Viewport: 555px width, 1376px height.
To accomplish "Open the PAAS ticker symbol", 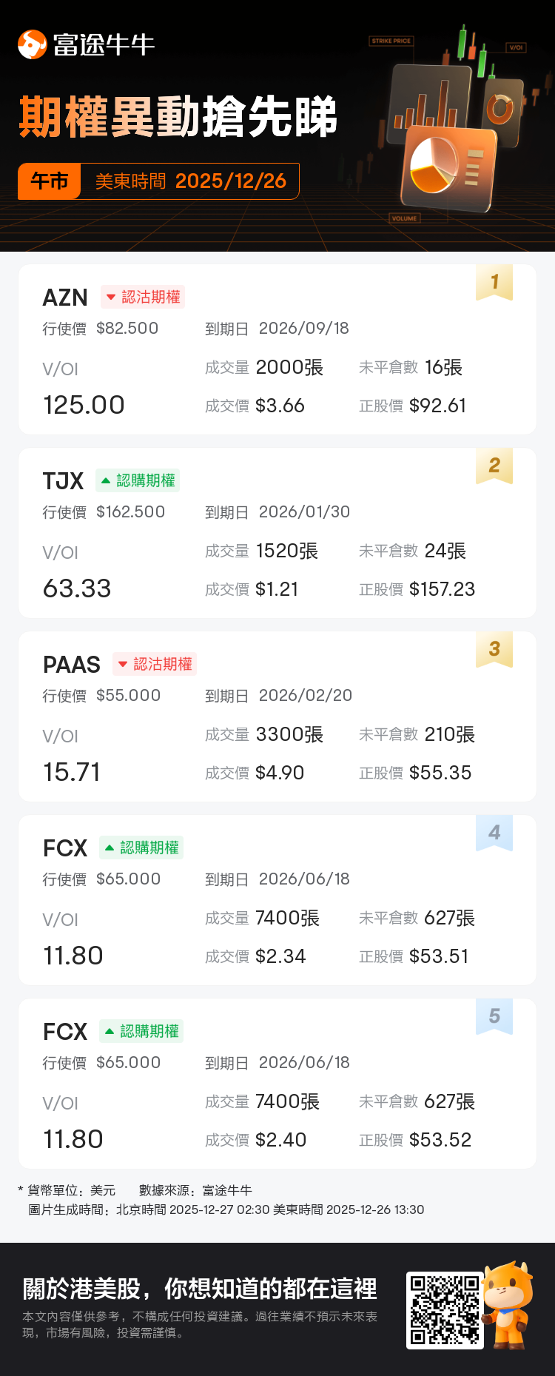I will pyautogui.click(x=72, y=665).
